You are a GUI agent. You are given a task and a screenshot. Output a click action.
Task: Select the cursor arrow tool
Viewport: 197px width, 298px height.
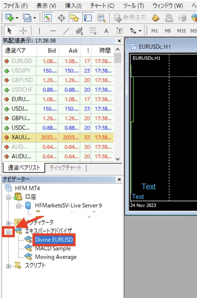click(9, 30)
